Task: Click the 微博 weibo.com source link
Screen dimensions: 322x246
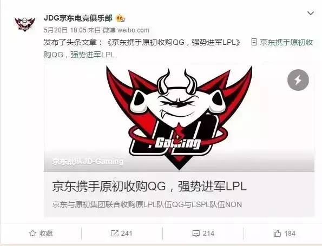Action: (x=126, y=30)
